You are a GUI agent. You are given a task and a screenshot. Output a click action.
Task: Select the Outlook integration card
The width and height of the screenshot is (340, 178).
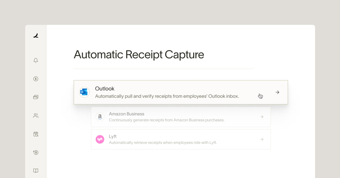click(181, 92)
